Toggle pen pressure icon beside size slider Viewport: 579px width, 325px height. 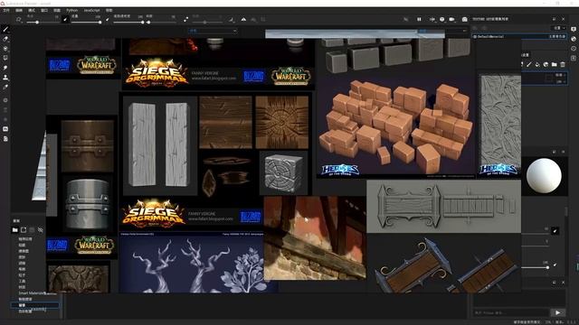[x=65, y=19]
